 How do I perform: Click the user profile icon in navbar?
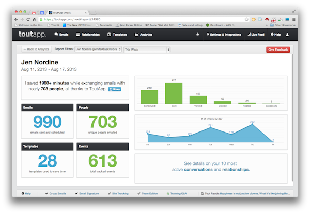point(287,35)
